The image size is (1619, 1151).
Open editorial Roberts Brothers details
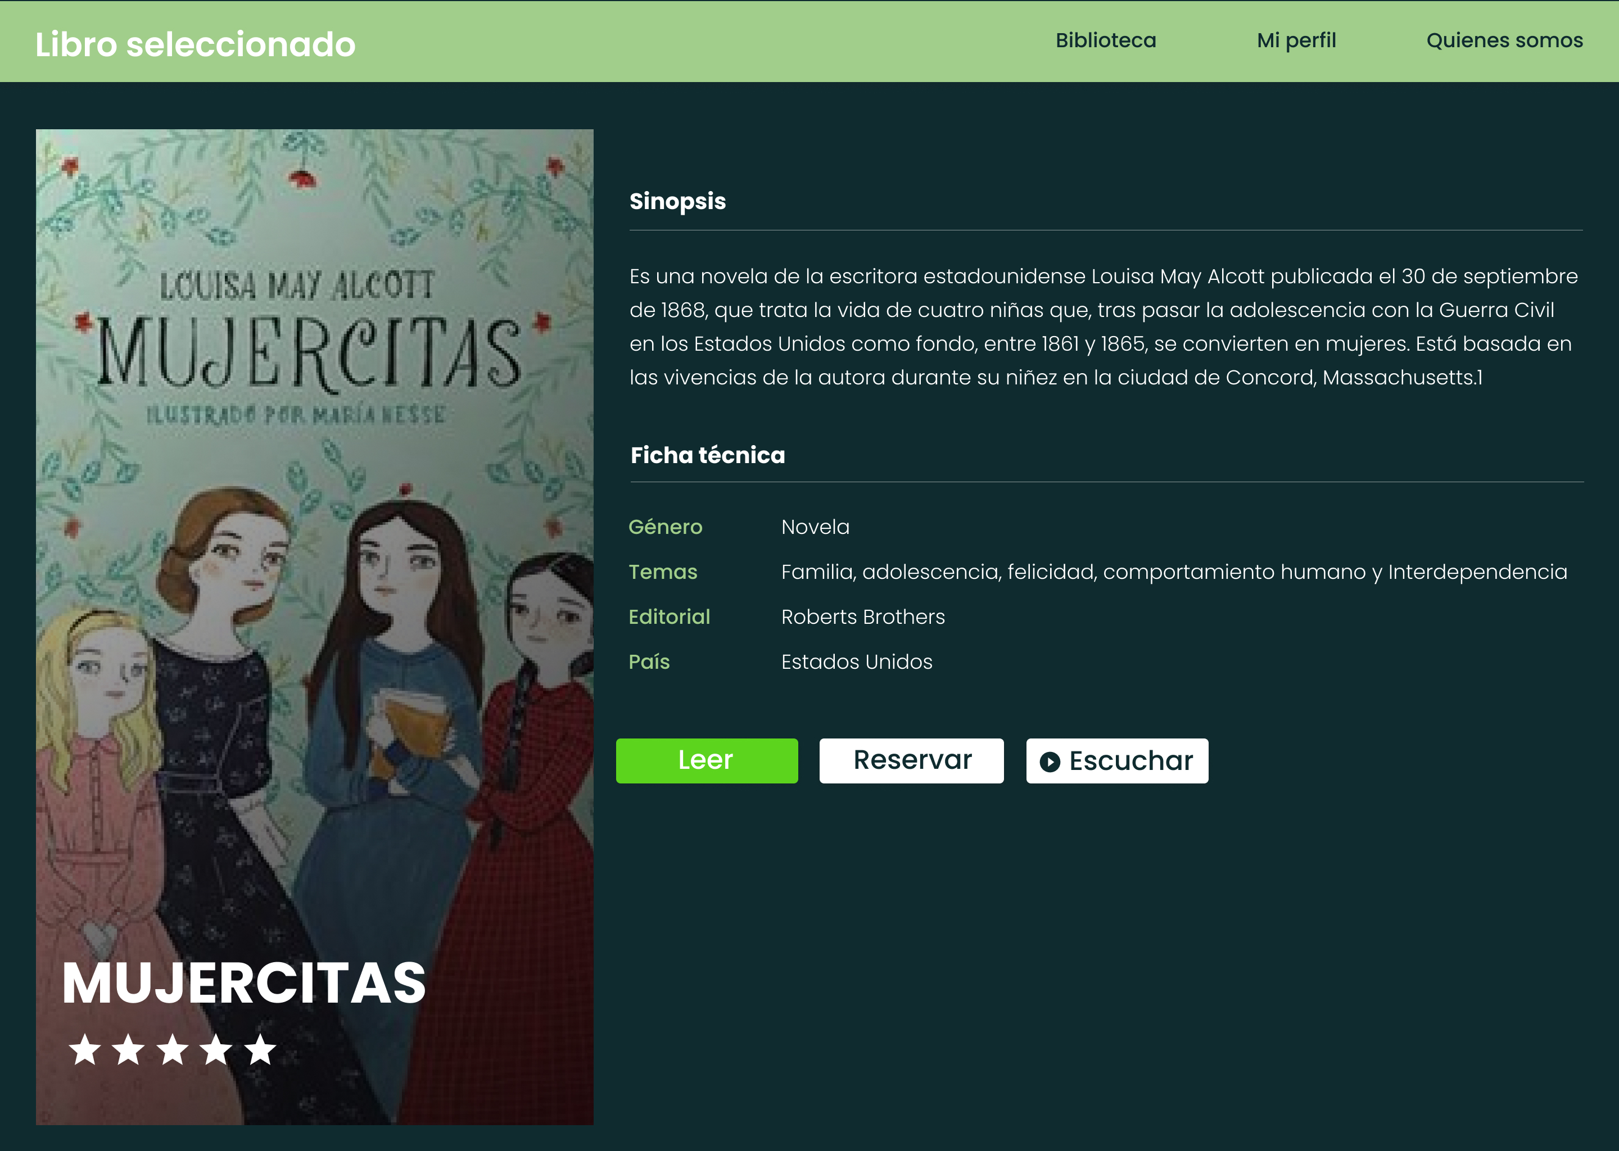tap(862, 617)
